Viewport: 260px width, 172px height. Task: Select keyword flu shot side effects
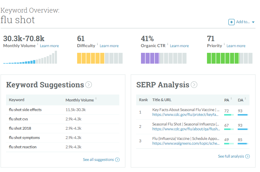[x=25, y=110]
